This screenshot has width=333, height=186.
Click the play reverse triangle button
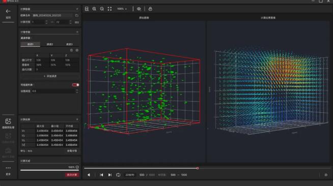coord(89,175)
